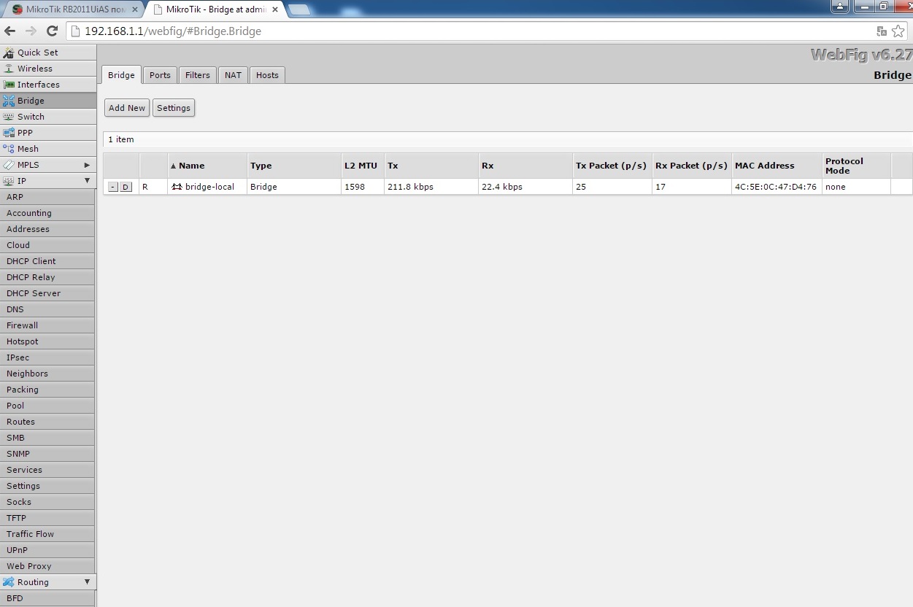This screenshot has width=913, height=607.
Task: Switch to the Ports tab
Action: (x=160, y=75)
